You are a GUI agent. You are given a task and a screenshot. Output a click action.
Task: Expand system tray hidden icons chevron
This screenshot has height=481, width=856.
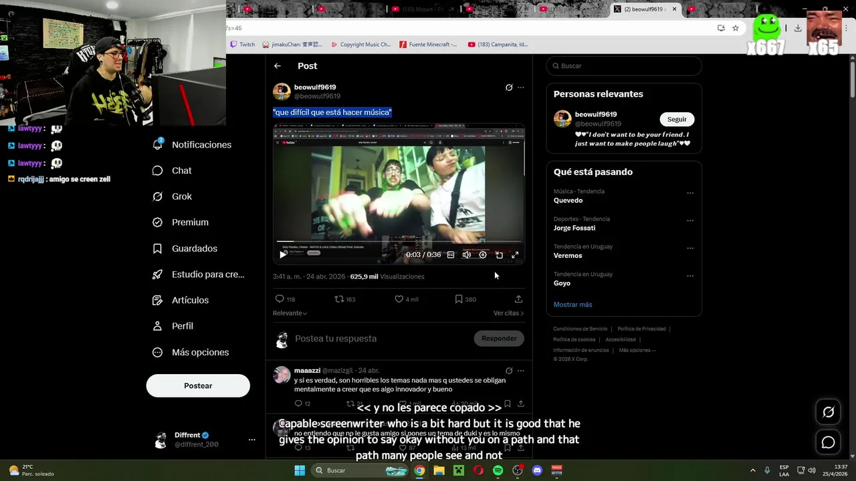pos(752,470)
